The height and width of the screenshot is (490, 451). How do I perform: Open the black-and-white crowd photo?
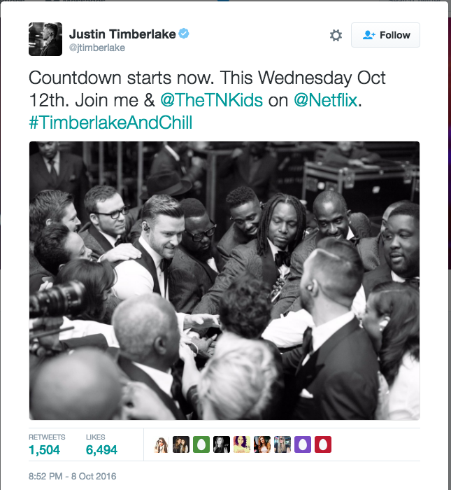coord(224,281)
